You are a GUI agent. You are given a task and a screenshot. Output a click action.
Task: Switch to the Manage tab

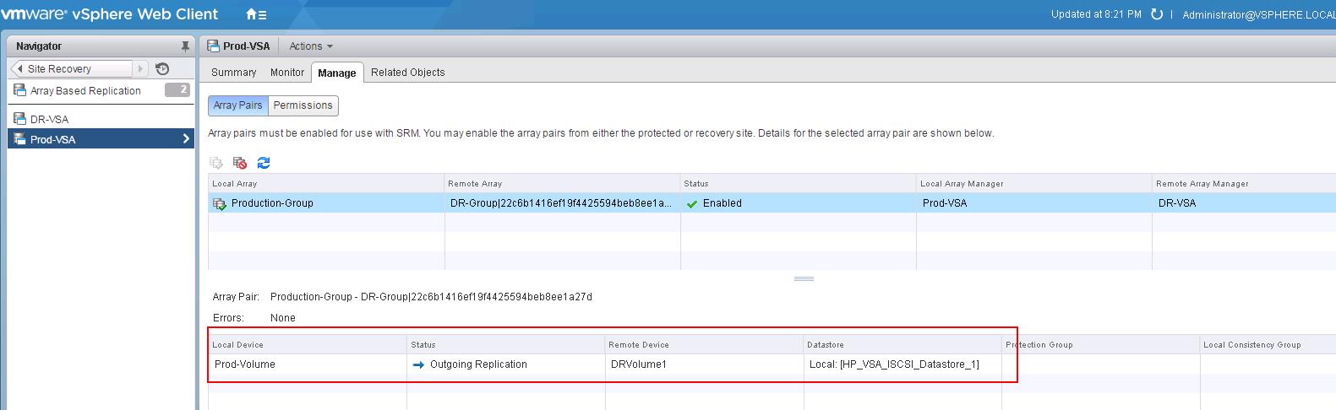point(337,73)
